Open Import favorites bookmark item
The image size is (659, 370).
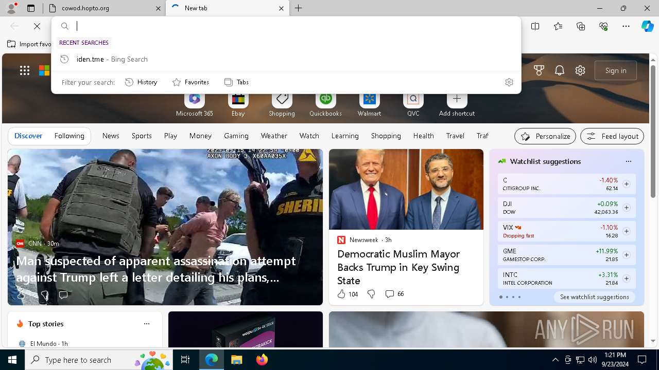tap(29, 44)
